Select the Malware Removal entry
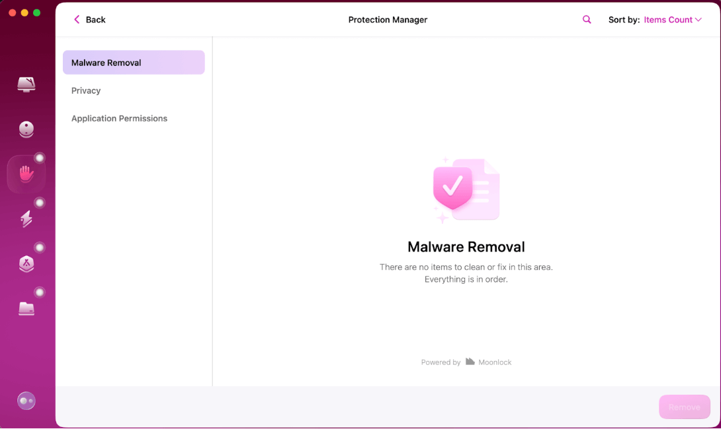 (106, 62)
